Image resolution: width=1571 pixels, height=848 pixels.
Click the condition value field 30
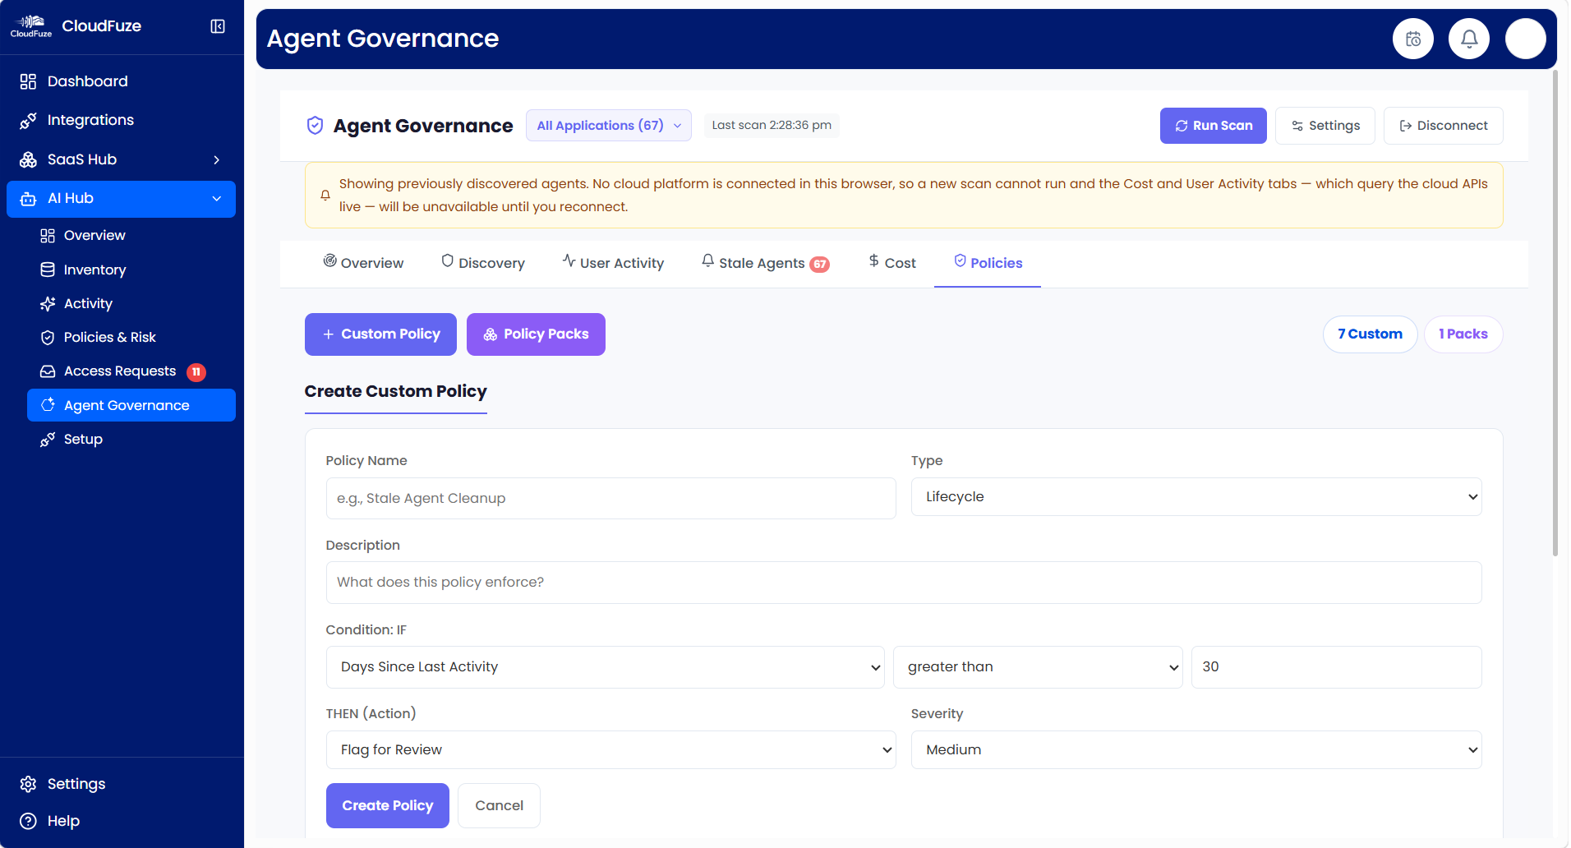pos(1336,667)
